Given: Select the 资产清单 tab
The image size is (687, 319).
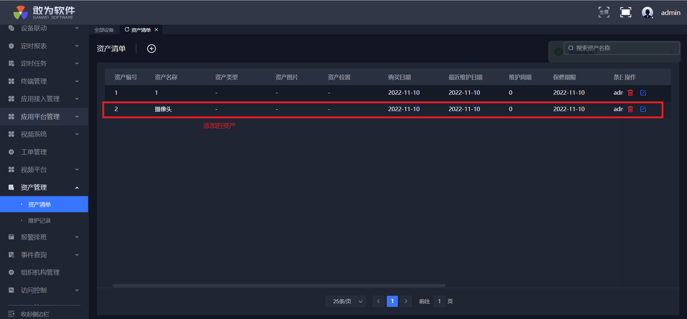Looking at the screenshot, I should point(141,30).
